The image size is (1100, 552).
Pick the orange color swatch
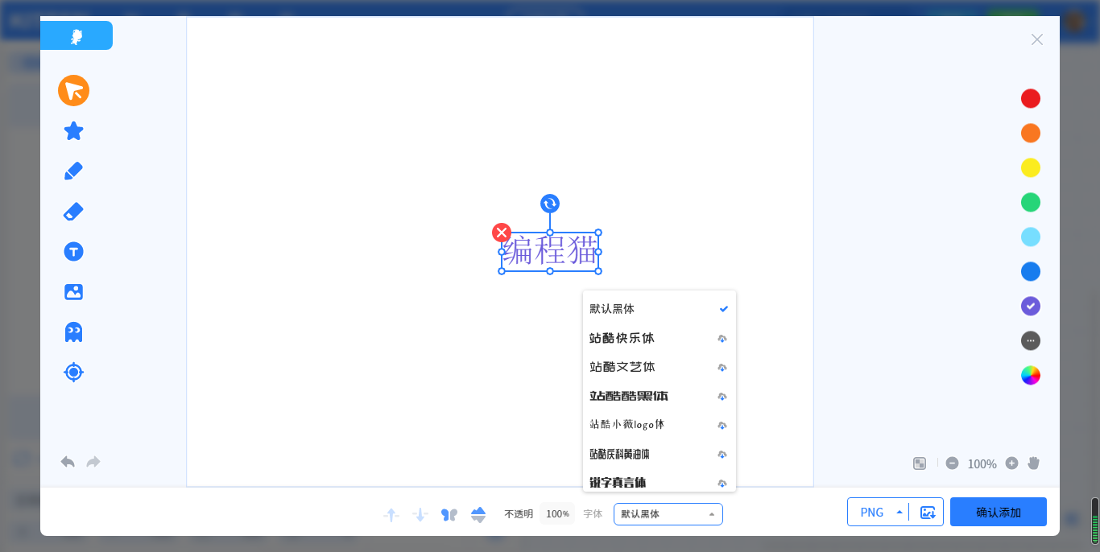[x=1031, y=133]
